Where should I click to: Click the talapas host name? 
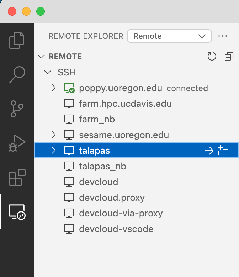95,151
